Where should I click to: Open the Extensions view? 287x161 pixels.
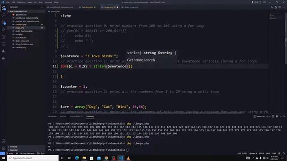pyautogui.click(x=4, y=37)
